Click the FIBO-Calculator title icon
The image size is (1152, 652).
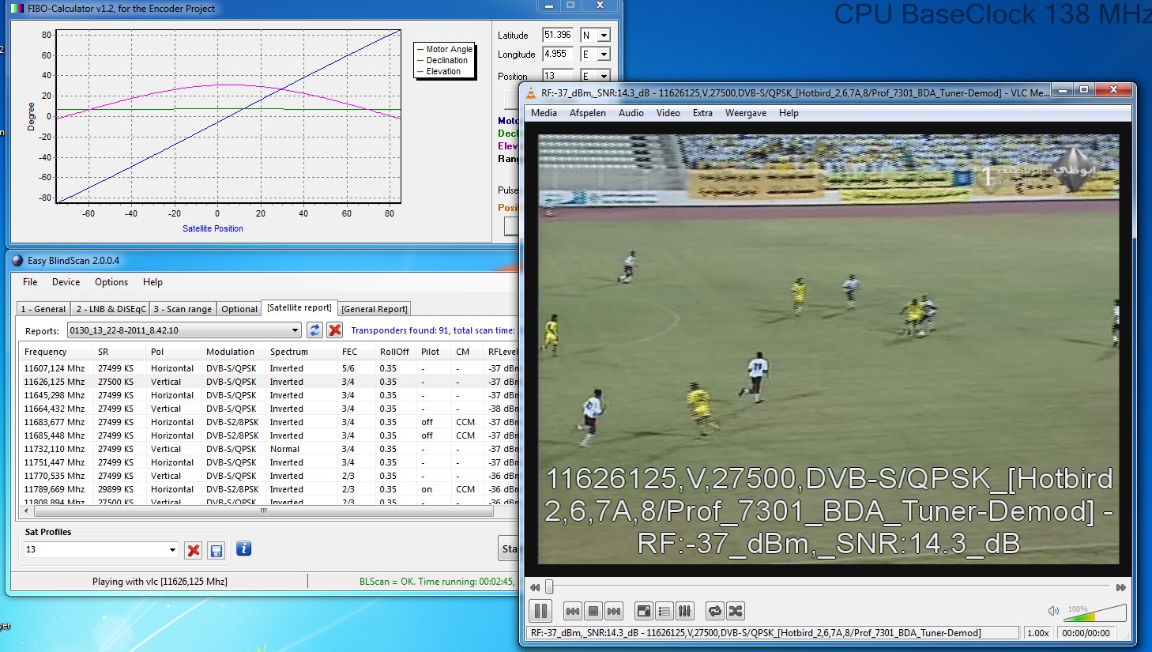coord(17,9)
